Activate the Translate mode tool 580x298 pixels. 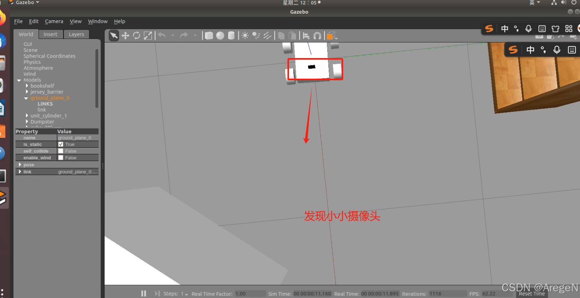(125, 36)
